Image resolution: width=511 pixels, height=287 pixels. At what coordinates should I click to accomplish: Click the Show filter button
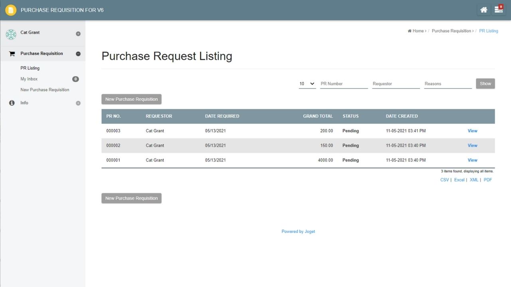[x=485, y=84]
